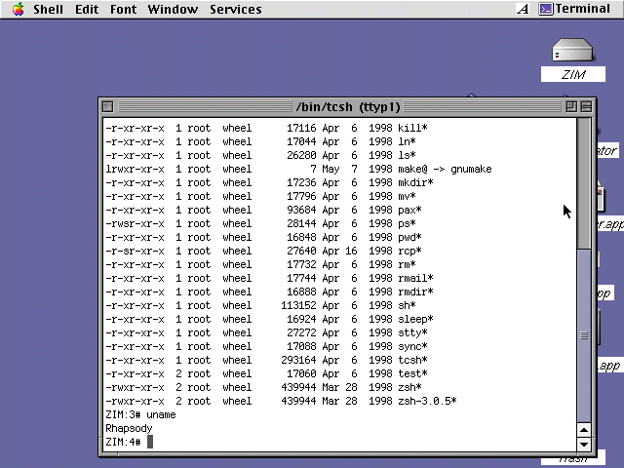624x468 pixels.
Task: Click the ln* file entry
Action: tap(407, 141)
